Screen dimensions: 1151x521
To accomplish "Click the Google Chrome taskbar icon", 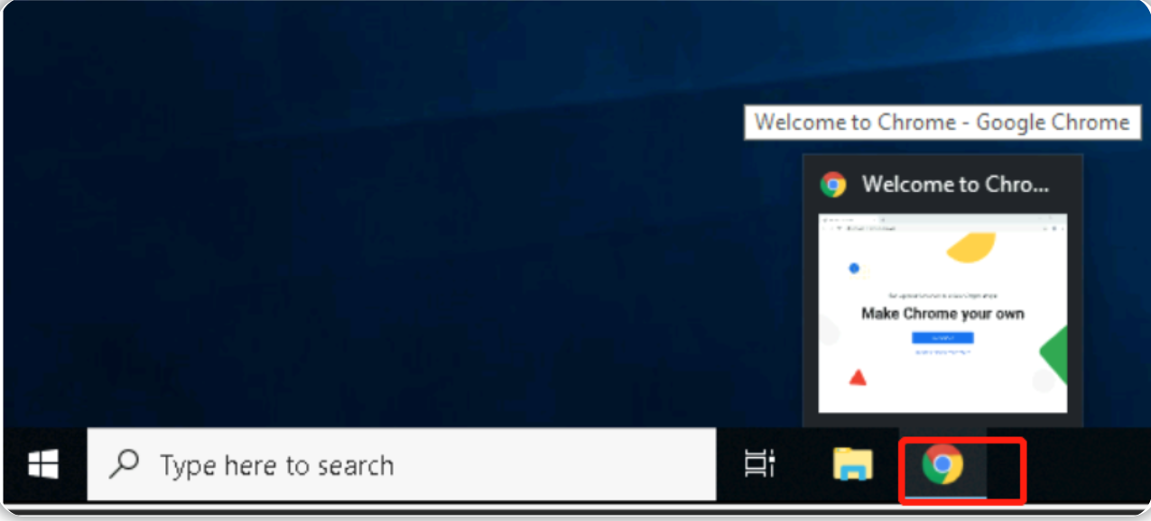I will click(x=942, y=465).
